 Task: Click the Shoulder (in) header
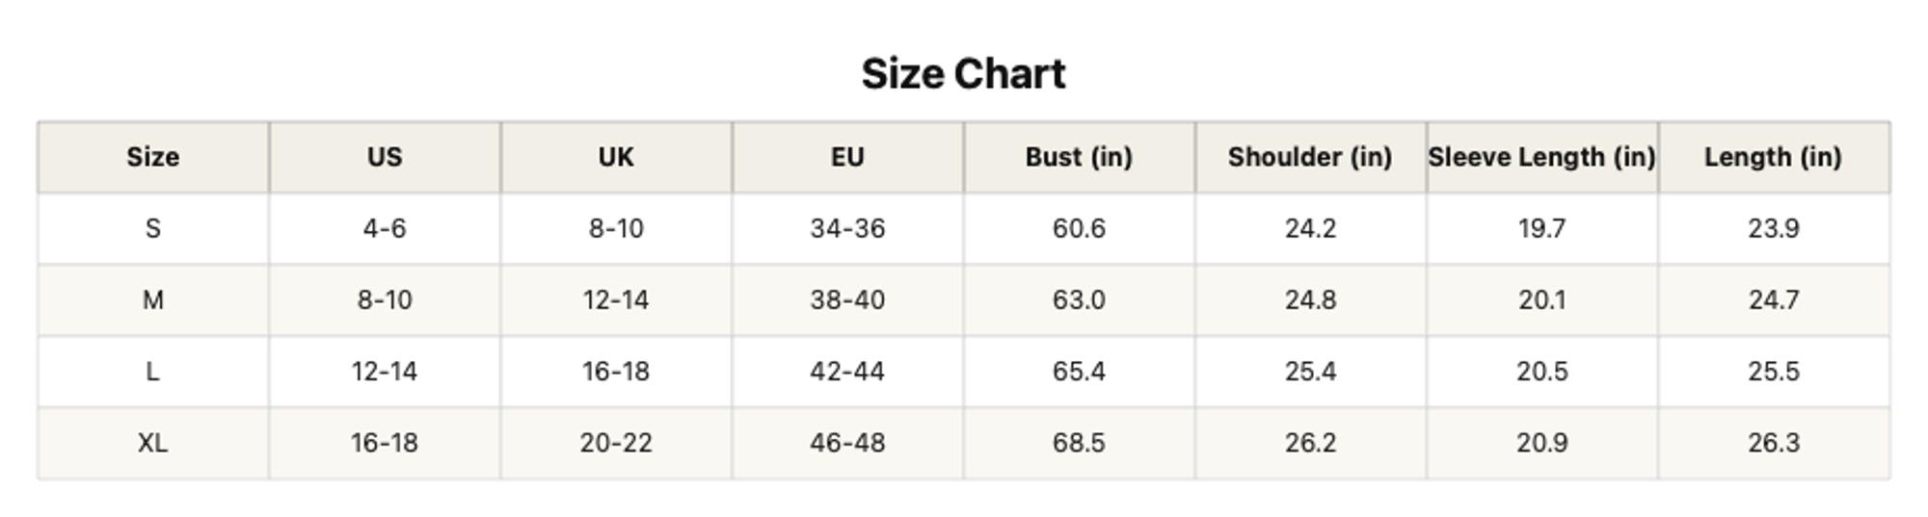tap(1310, 157)
